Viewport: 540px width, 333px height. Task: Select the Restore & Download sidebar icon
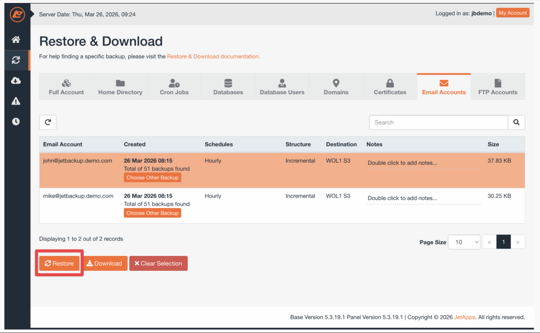coord(16,60)
